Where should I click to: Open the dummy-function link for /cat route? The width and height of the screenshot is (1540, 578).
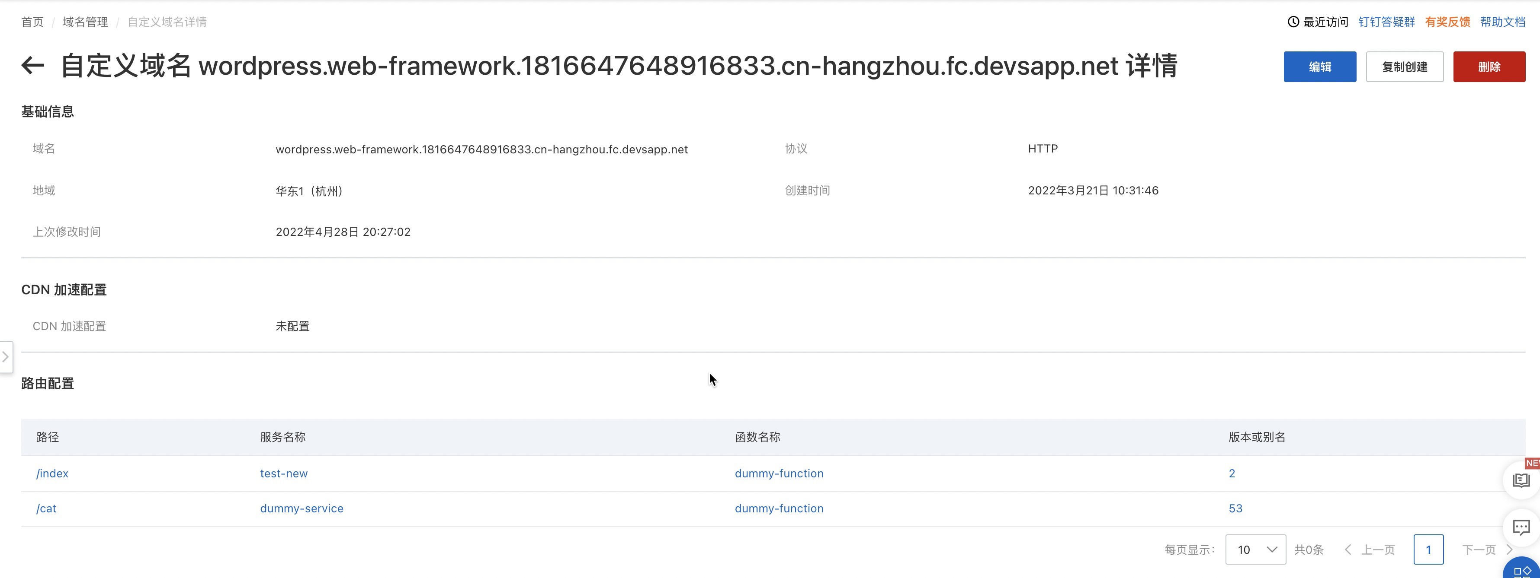779,508
